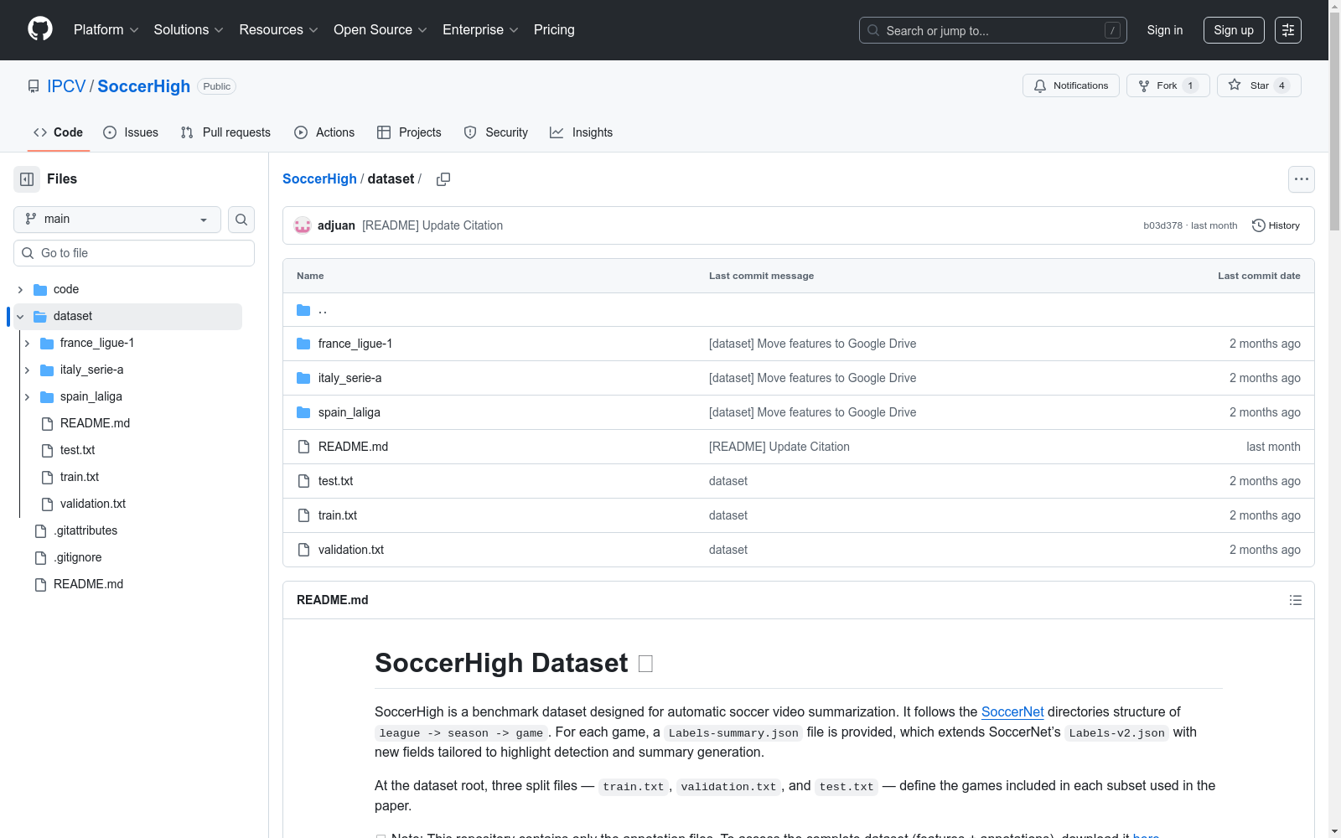1341x838 pixels.
Task: Go to the GitHub homepage logo
Action: [40, 29]
